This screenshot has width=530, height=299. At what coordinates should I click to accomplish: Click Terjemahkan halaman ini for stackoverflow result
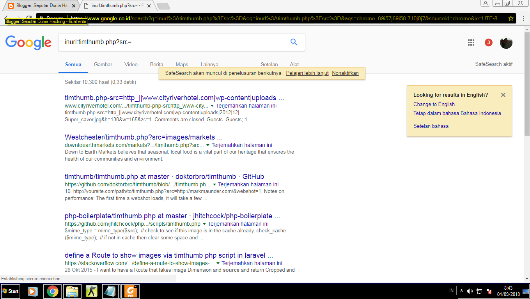pos(252,263)
